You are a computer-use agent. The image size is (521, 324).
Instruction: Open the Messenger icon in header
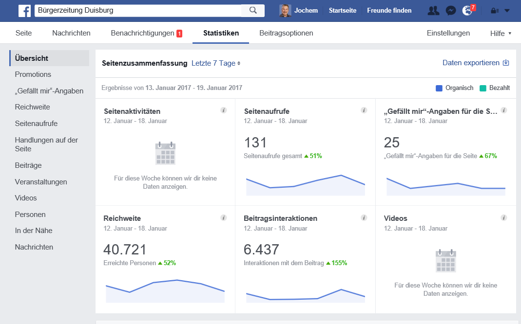click(450, 11)
